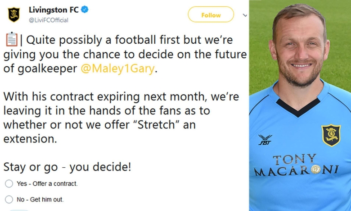Click the yellow club crest on the blue jersey

(x=331, y=135)
